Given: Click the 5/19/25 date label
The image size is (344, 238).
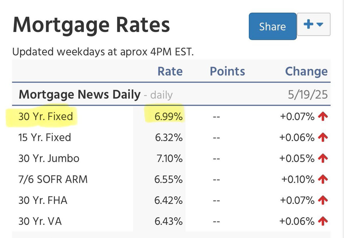Looking at the screenshot, I should coord(308,94).
